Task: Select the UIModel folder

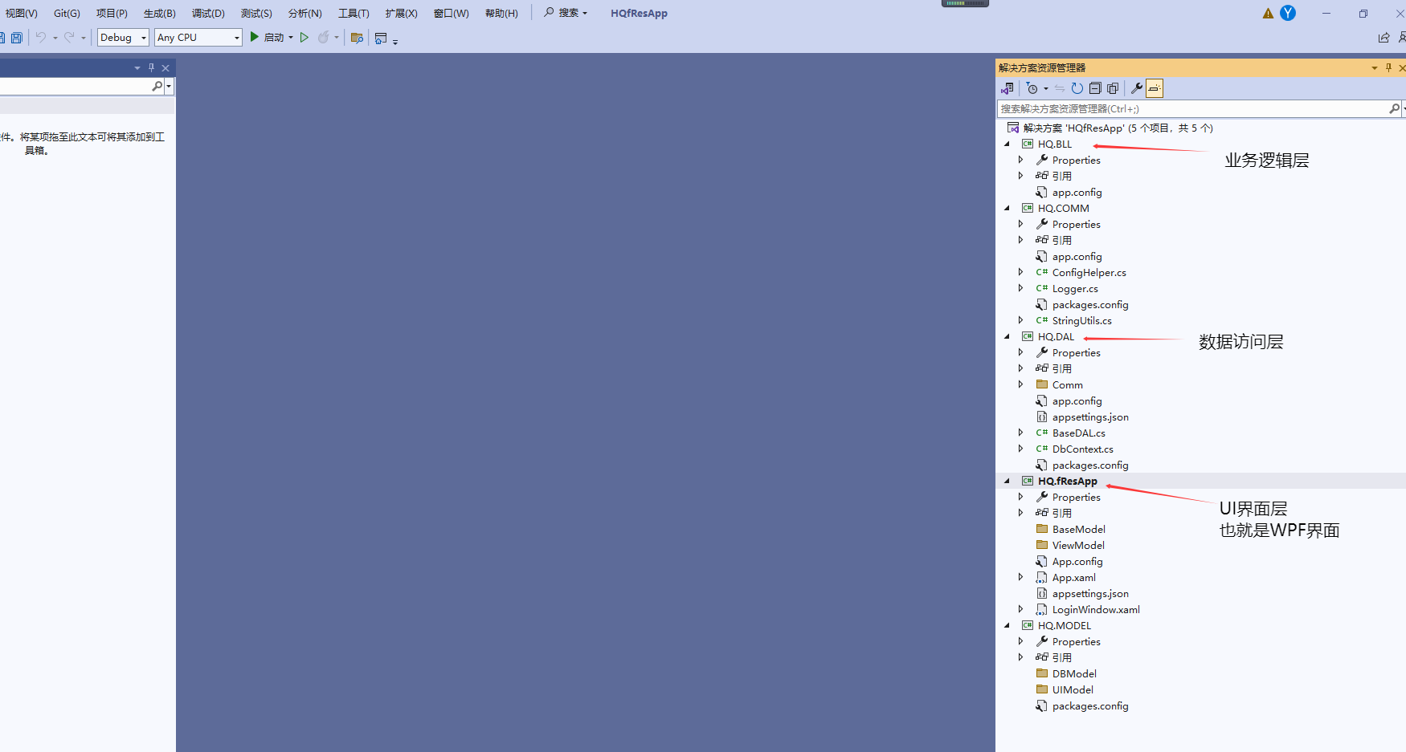Action: point(1073,690)
